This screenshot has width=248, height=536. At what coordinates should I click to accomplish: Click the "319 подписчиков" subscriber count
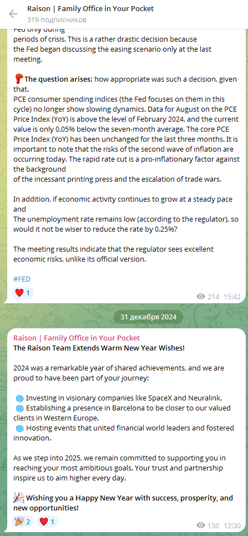[x=57, y=20]
